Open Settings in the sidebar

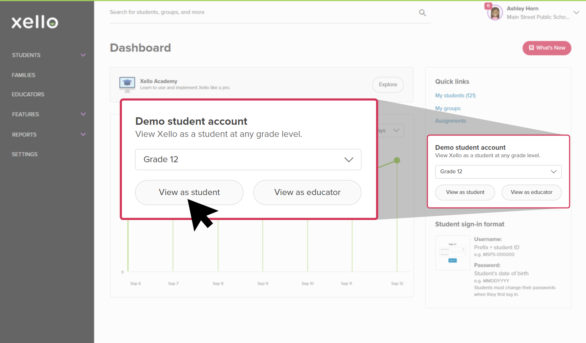[25, 154]
